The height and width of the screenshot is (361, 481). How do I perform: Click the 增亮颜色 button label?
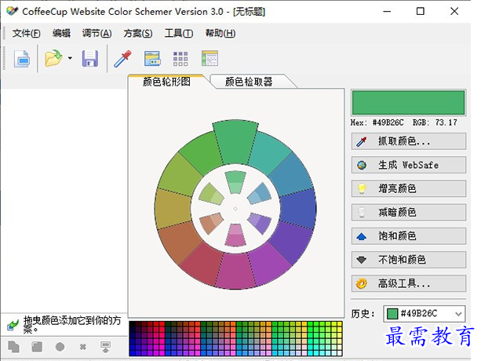397,188
